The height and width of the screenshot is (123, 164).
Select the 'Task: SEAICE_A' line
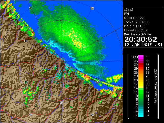click(x=137, y=22)
